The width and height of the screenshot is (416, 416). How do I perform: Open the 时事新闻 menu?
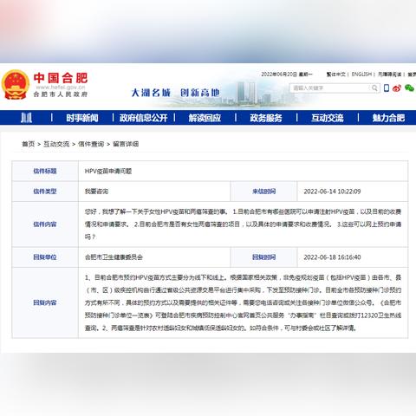tap(82, 118)
